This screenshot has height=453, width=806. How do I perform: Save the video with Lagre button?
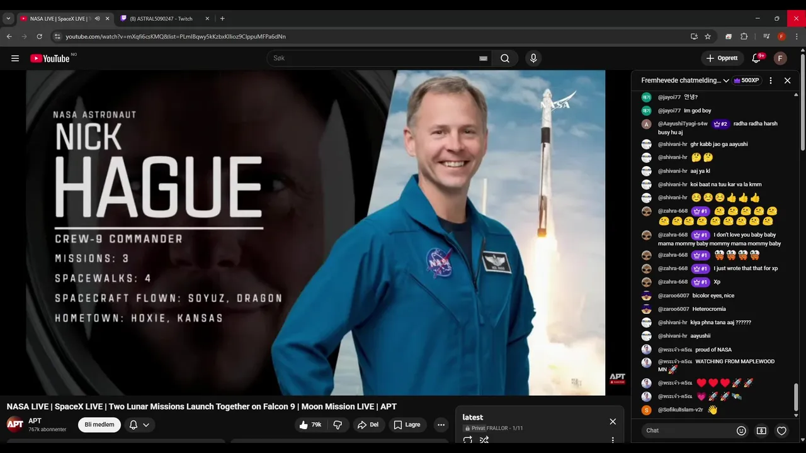pyautogui.click(x=407, y=425)
